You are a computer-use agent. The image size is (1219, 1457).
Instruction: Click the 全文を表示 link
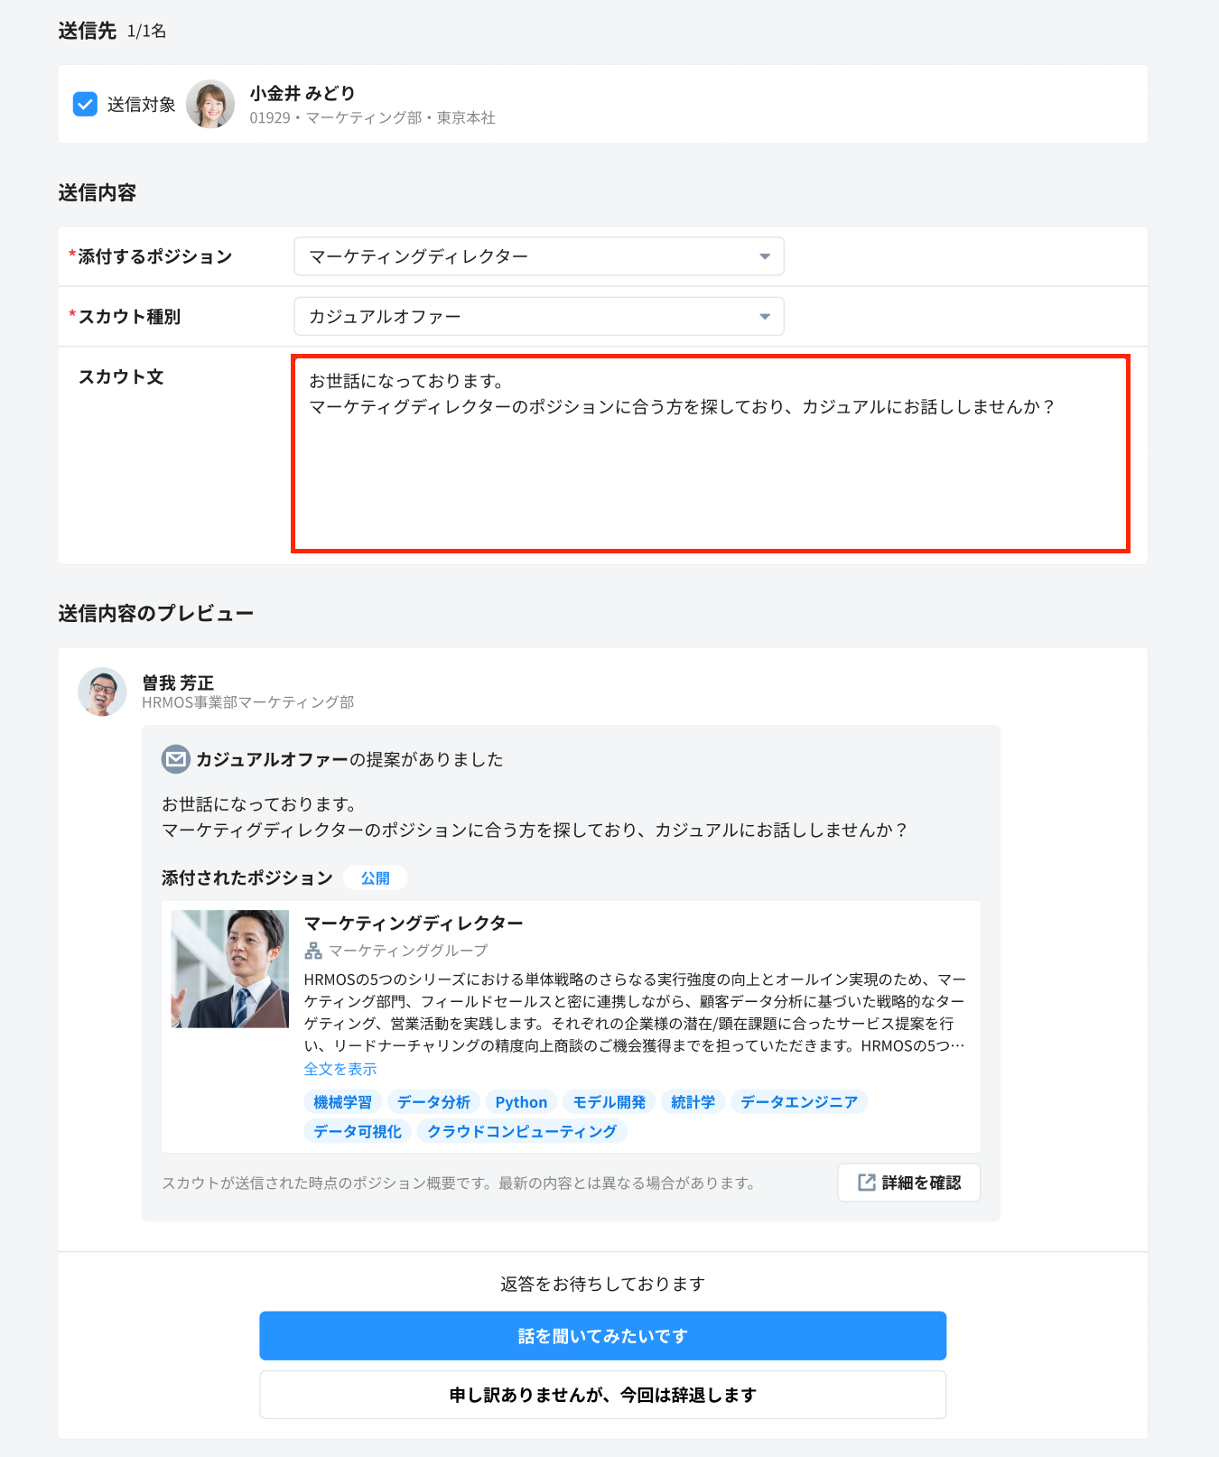click(340, 1069)
